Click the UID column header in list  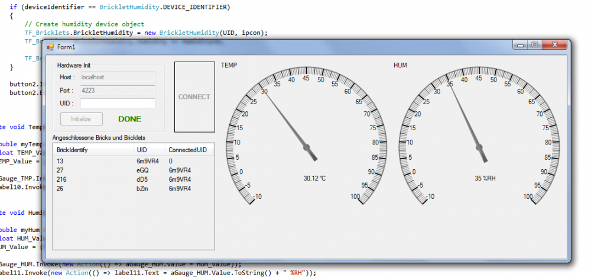click(x=150, y=150)
